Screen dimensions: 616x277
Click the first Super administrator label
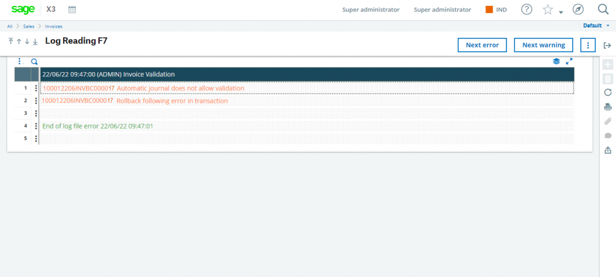tap(371, 10)
